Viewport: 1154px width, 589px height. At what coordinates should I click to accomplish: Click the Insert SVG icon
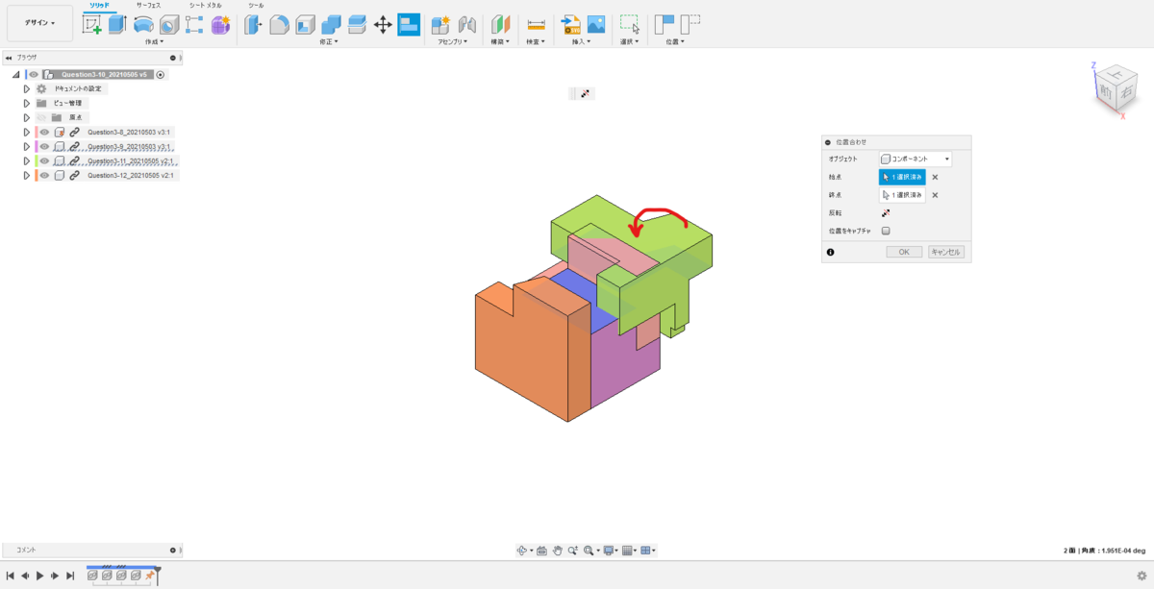pos(571,25)
